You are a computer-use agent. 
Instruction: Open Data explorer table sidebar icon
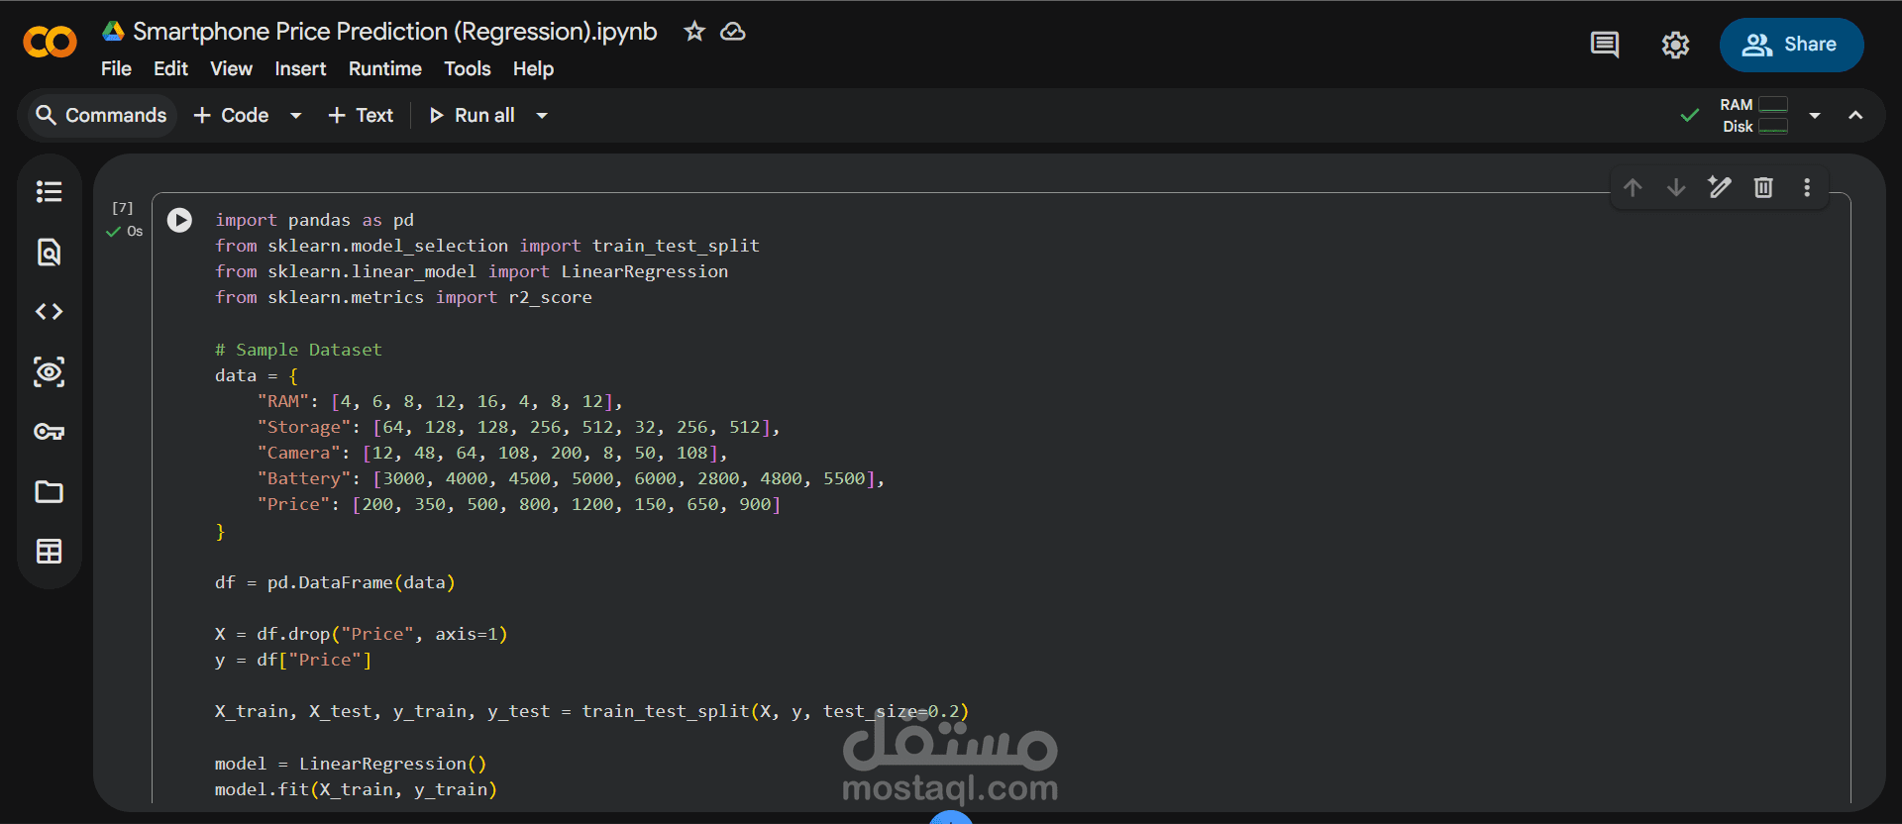[49, 552]
